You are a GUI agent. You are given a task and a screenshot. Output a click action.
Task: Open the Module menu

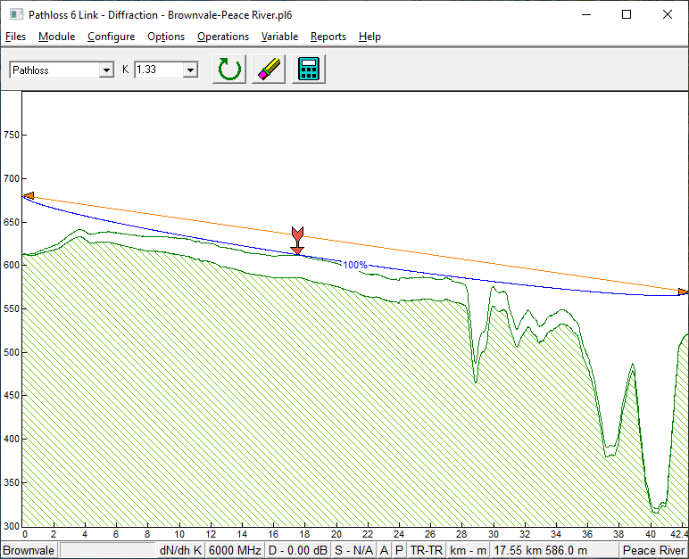(56, 37)
